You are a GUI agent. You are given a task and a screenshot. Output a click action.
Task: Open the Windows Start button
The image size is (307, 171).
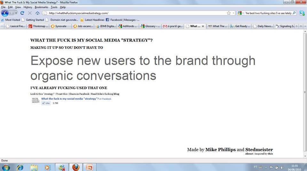[6, 167]
